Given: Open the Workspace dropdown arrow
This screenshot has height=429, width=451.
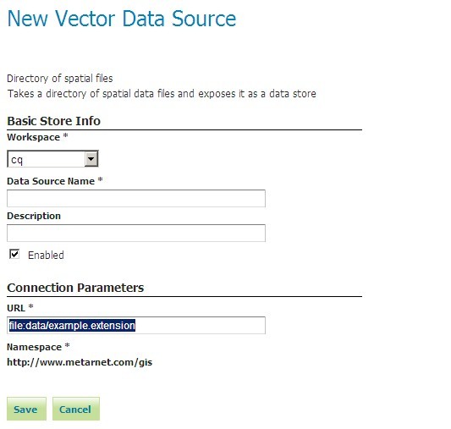Looking at the screenshot, I should coord(91,159).
